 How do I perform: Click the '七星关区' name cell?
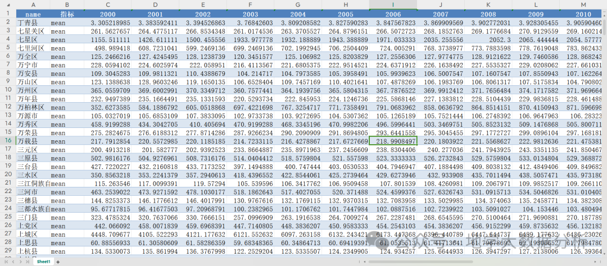[x=33, y=31]
